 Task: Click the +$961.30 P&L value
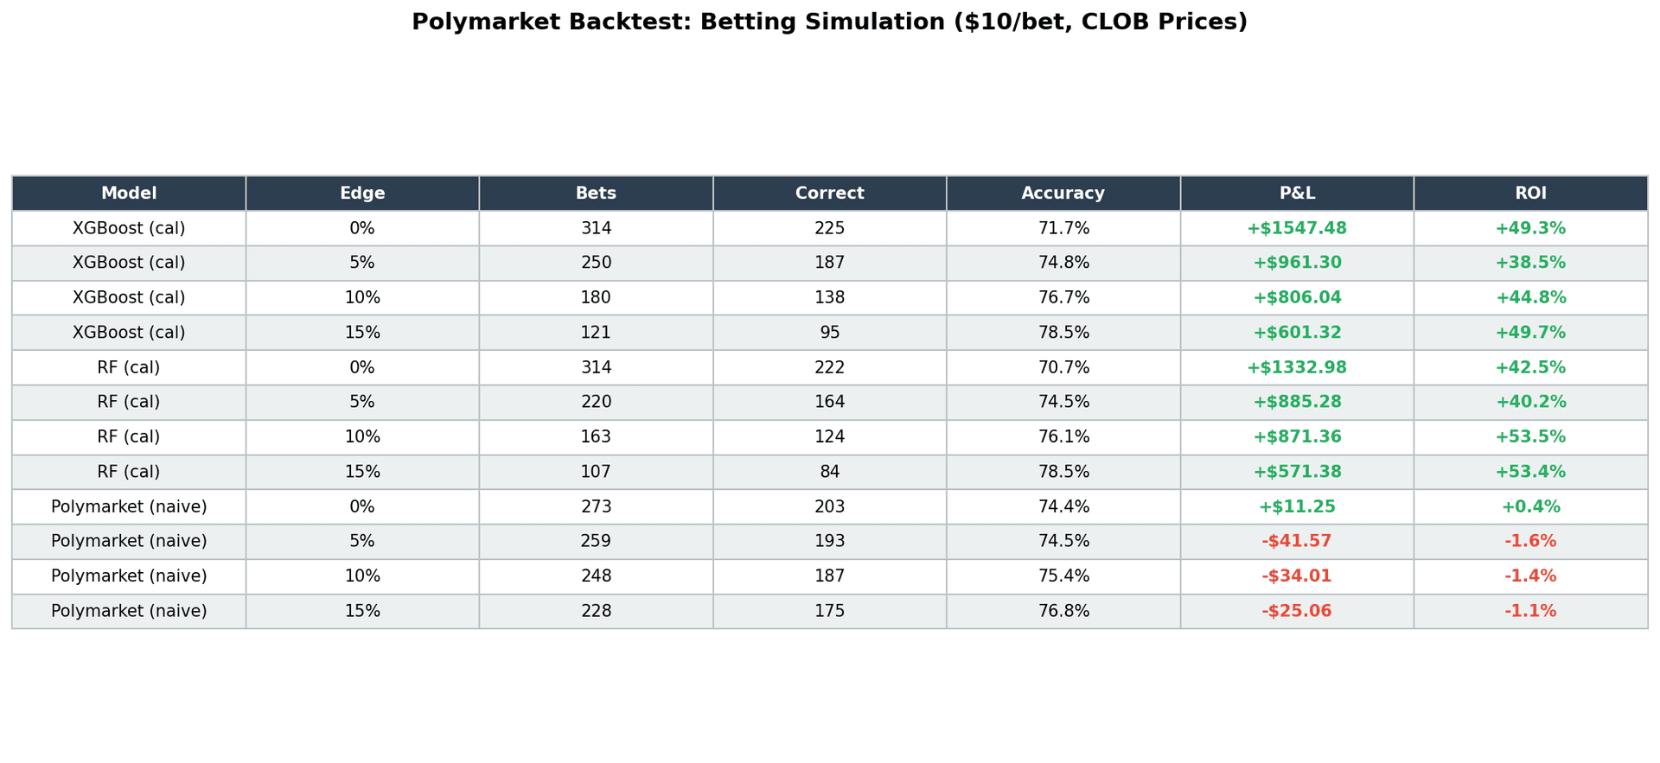[1297, 264]
